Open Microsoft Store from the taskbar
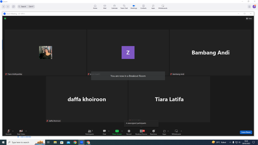Image resolution: width=258 pixels, height=145 pixels. click(62, 142)
